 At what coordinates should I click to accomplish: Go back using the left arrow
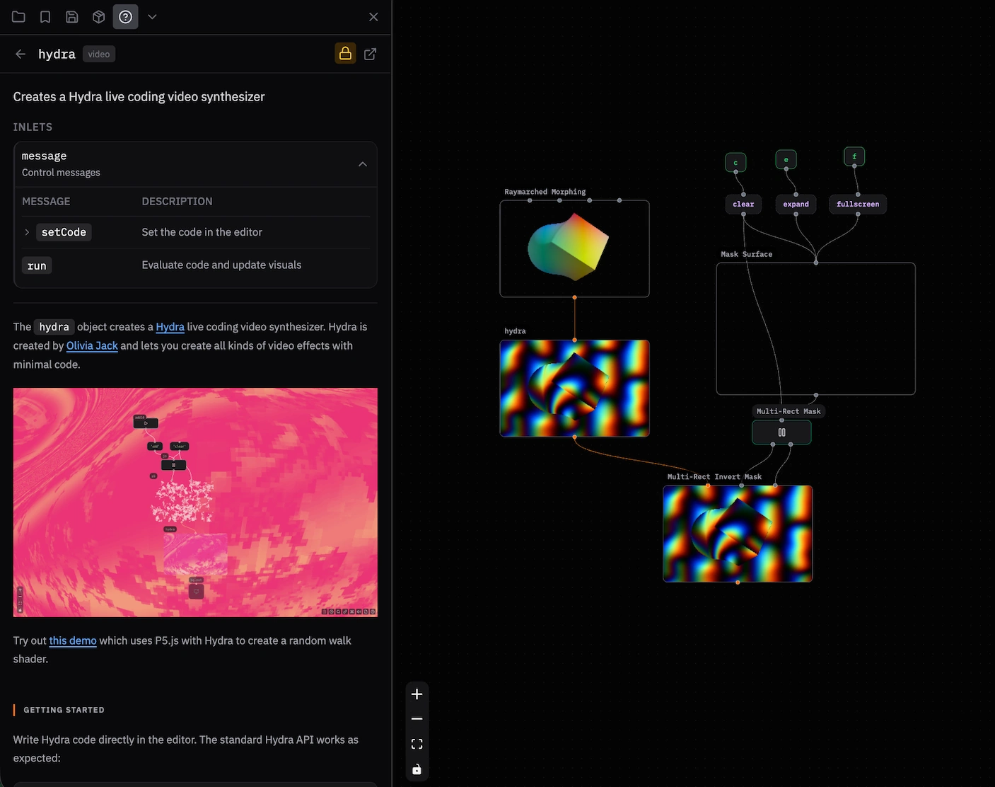(x=21, y=54)
